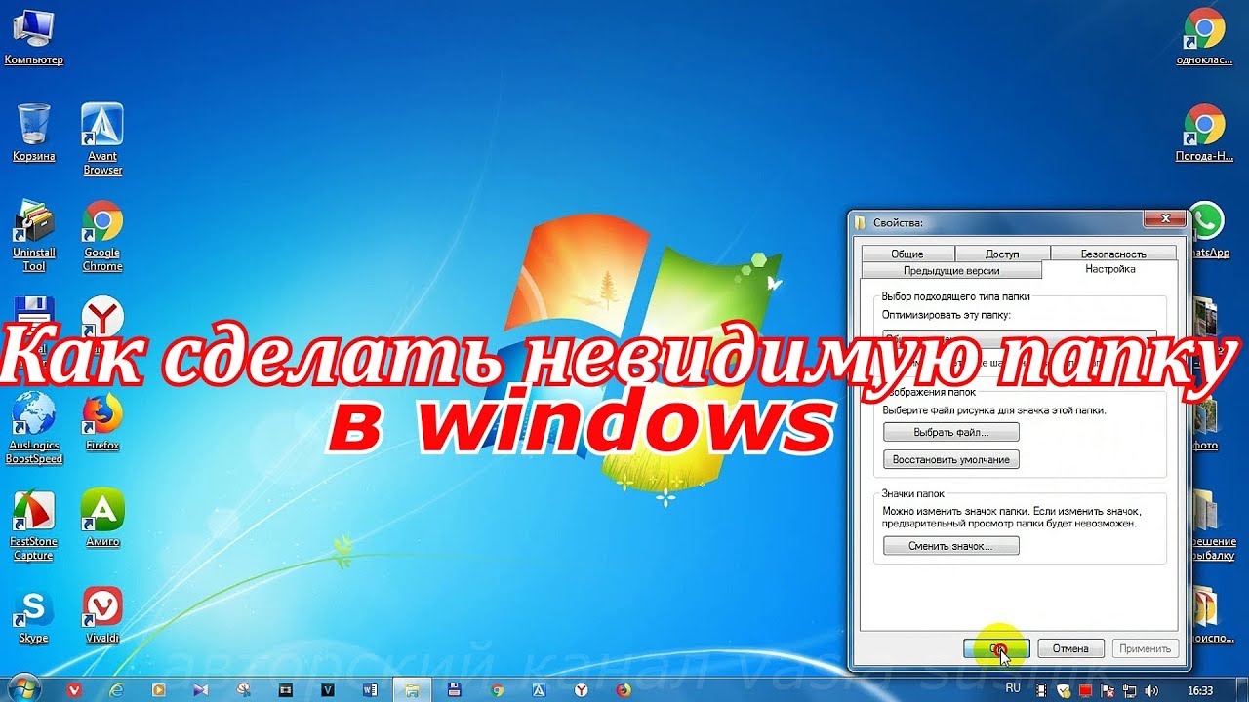The width and height of the screenshot is (1249, 702).
Task: Select the Vivaldi desktop shortcut
Action: (102, 614)
